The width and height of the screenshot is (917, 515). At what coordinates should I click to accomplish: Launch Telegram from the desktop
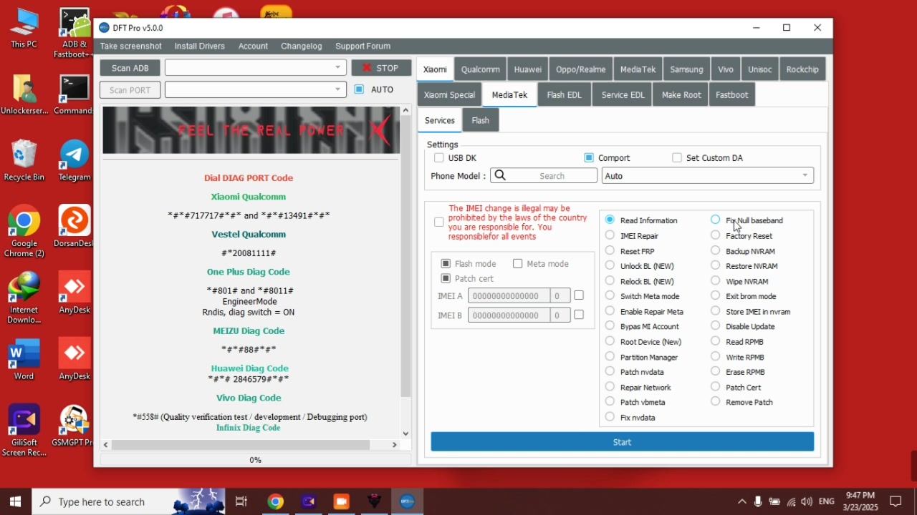click(x=75, y=161)
